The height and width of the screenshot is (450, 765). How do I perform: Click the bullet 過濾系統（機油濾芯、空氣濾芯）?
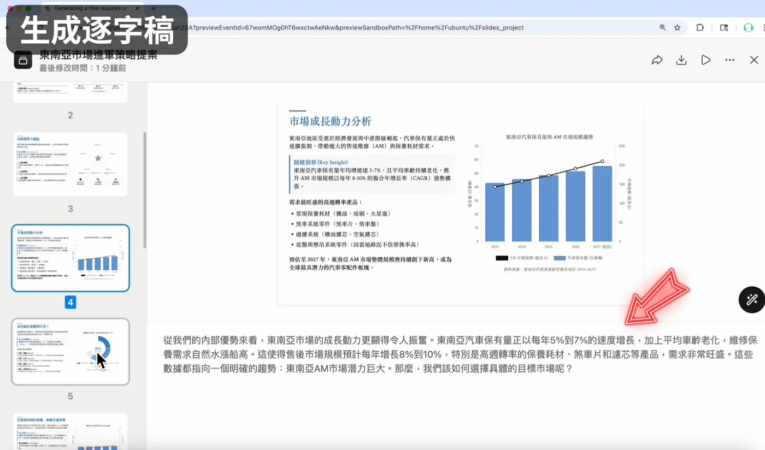tap(337, 234)
